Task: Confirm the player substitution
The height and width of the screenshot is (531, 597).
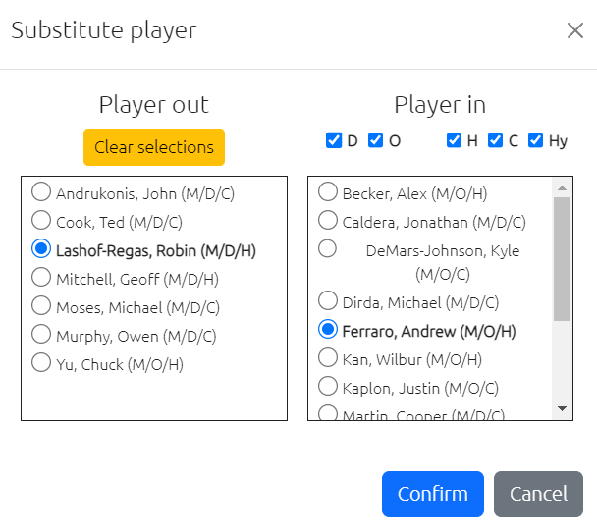Action: point(433,494)
